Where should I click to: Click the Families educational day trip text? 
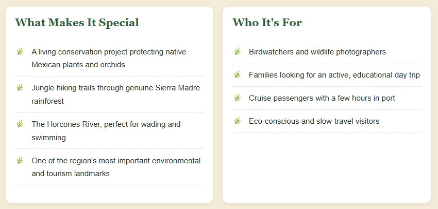334,75
